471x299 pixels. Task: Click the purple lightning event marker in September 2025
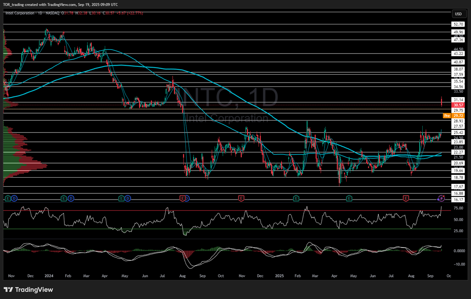(x=441, y=198)
